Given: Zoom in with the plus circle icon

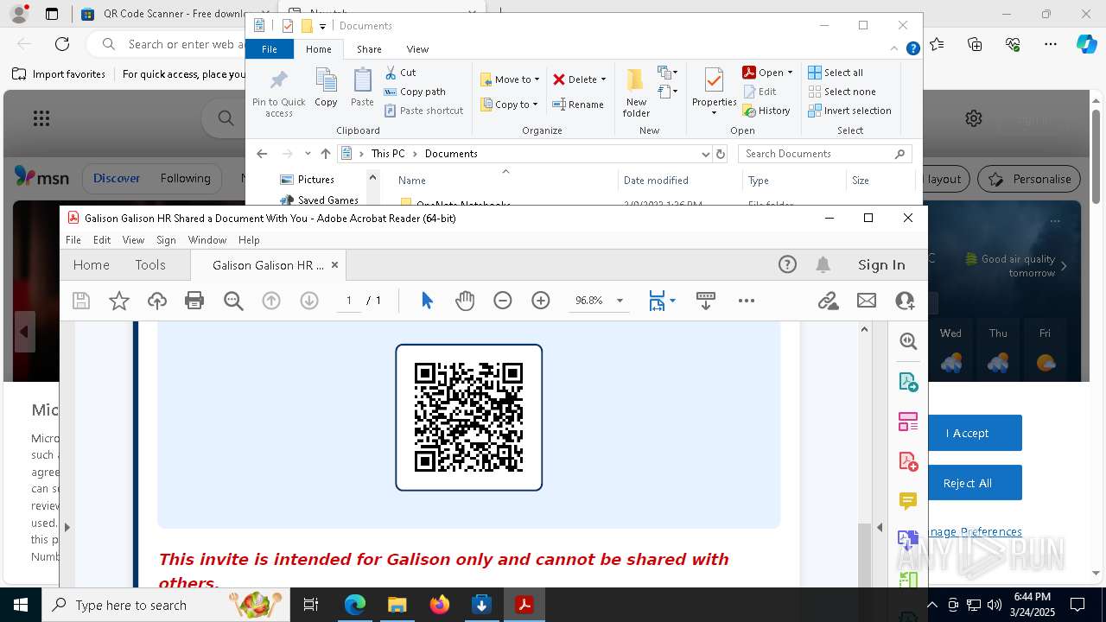Looking at the screenshot, I should tap(541, 301).
